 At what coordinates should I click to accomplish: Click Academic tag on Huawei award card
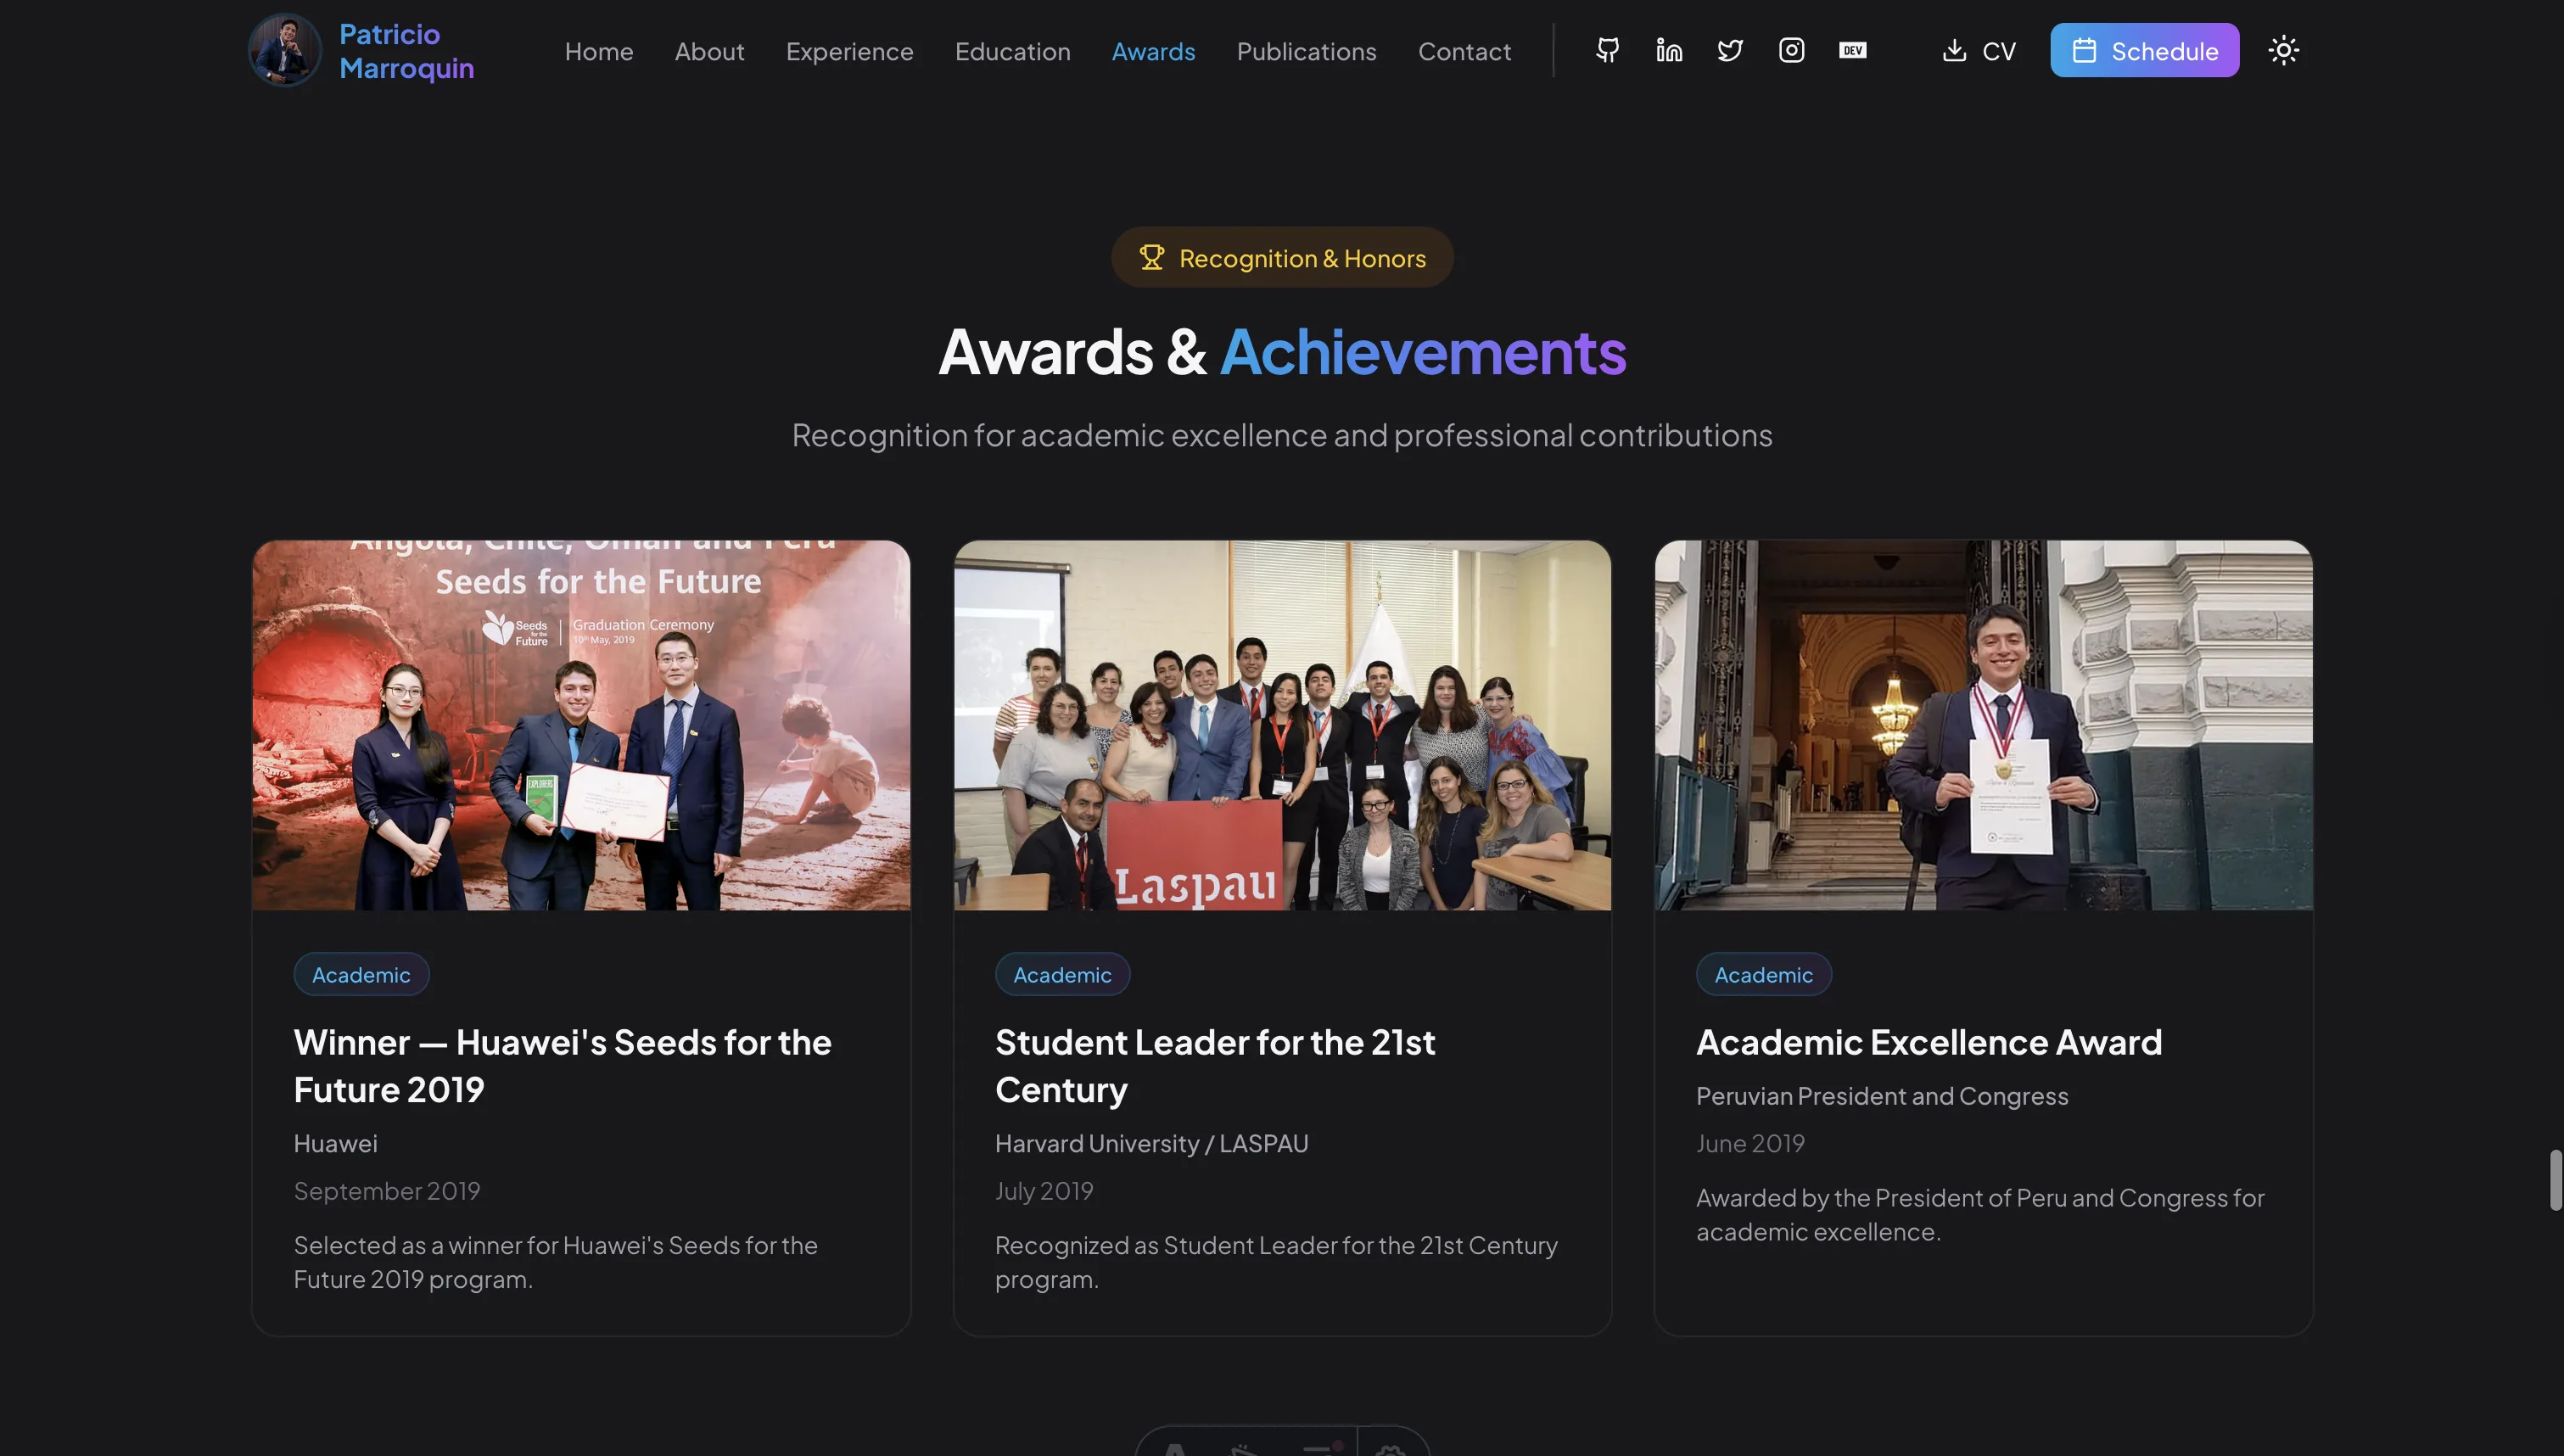coord(361,974)
